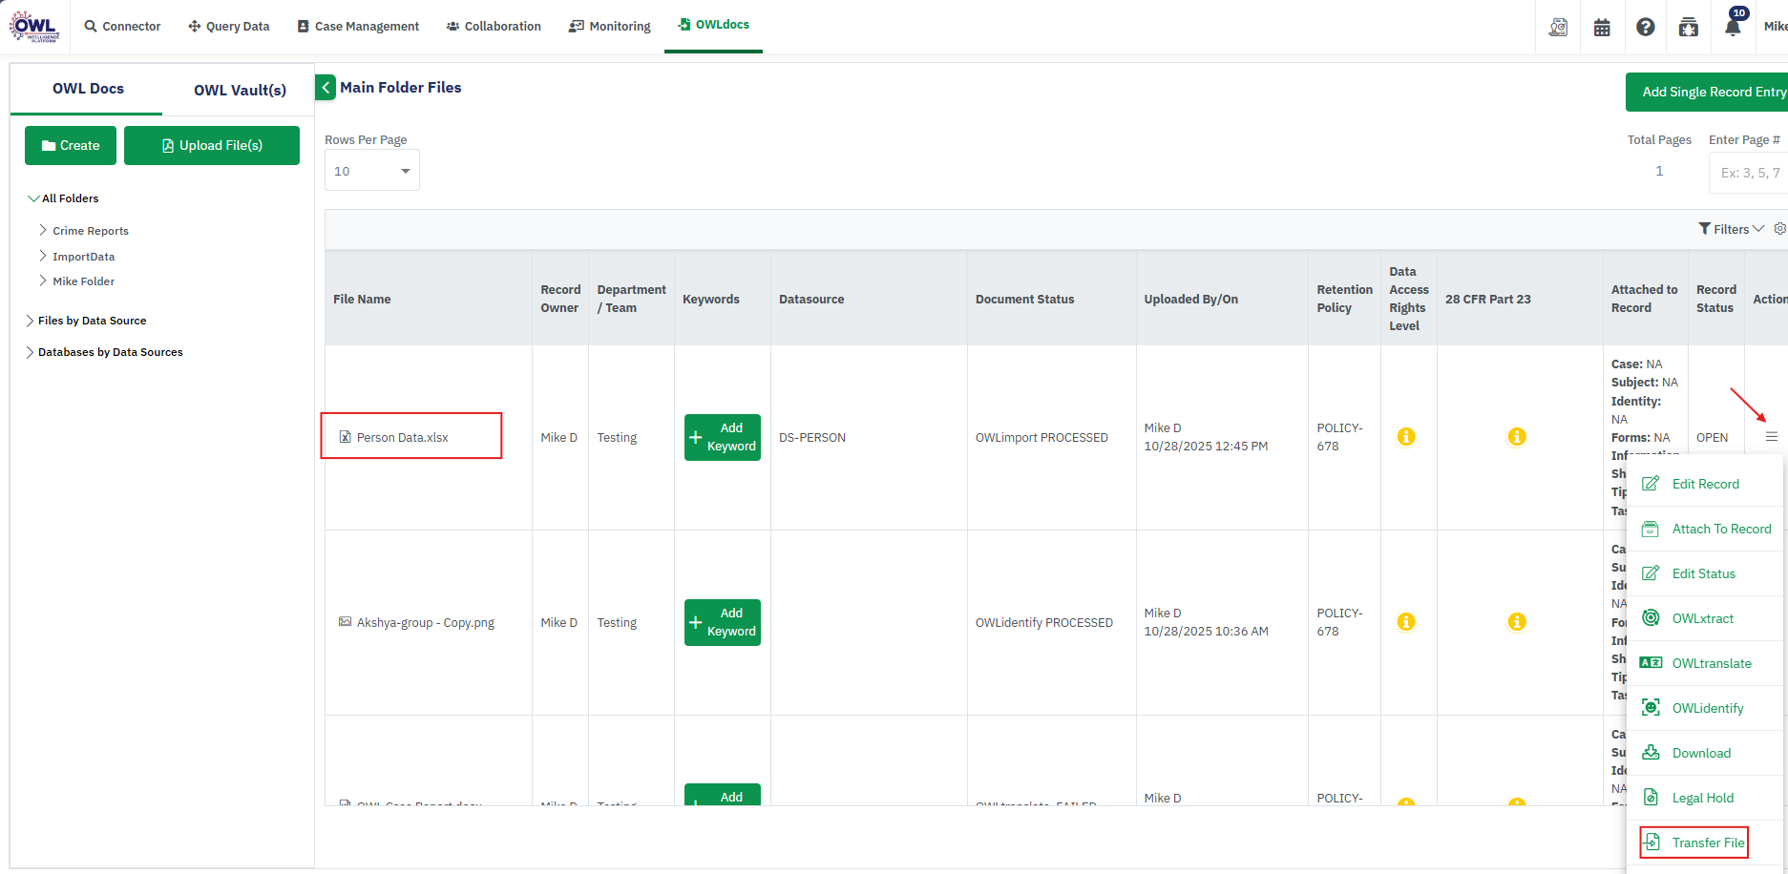Expand the Crime Reports folder

click(43, 231)
